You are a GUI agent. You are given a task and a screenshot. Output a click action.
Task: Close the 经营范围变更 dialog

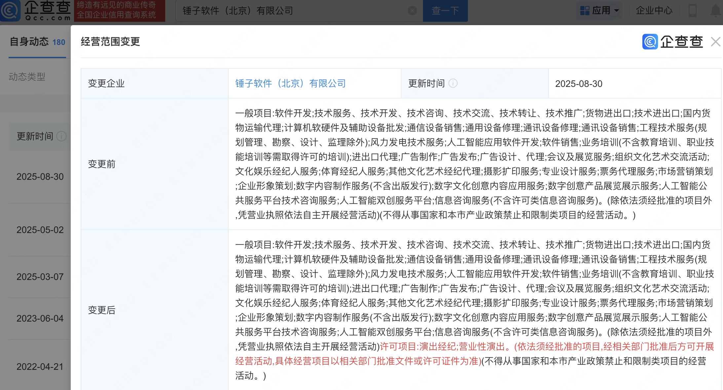(715, 42)
